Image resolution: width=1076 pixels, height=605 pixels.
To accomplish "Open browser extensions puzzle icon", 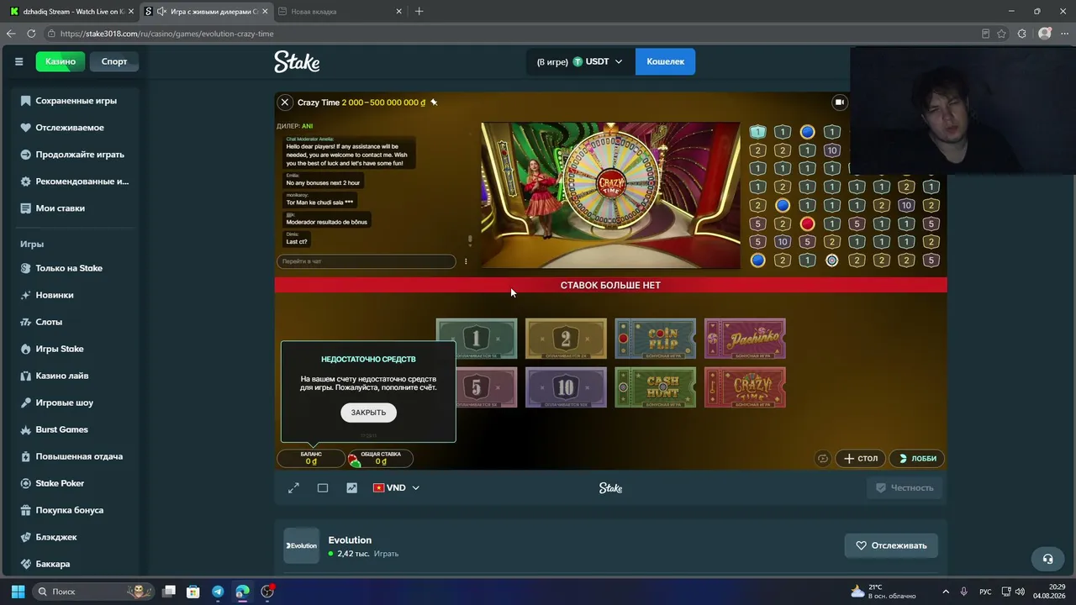I will pos(1021,34).
